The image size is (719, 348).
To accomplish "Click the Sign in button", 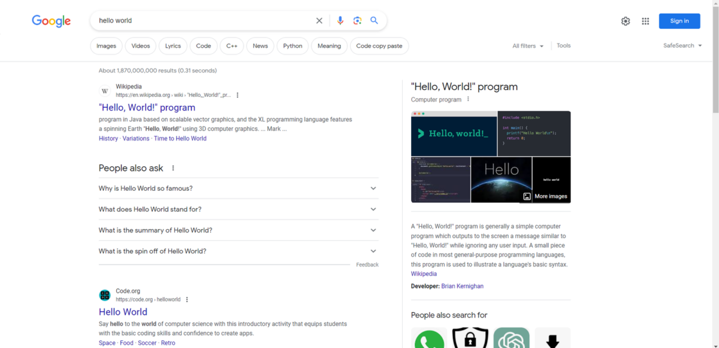I will pyautogui.click(x=679, y=21).
